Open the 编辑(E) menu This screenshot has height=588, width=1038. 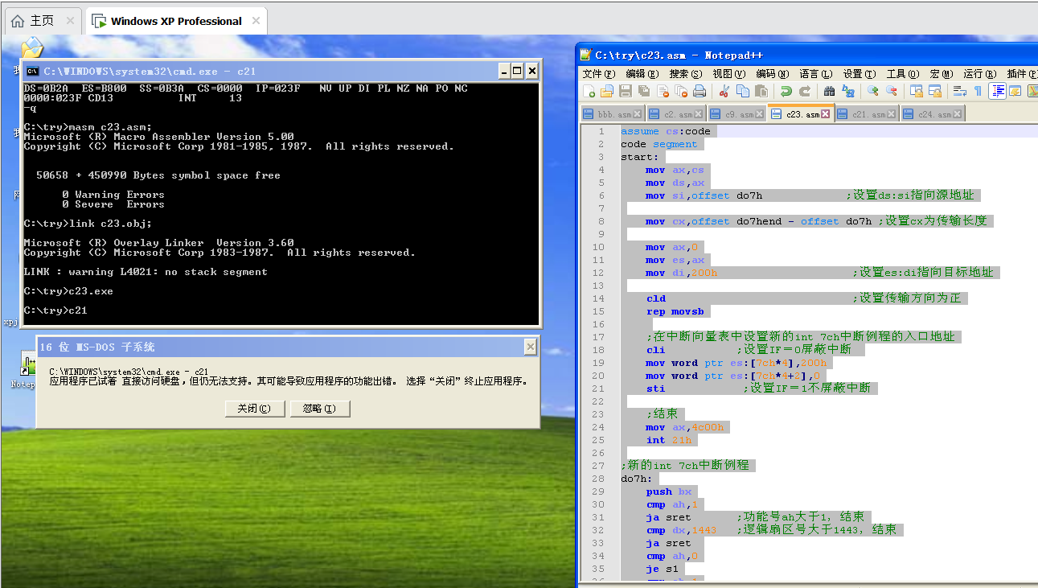click(x=642, y=73)
